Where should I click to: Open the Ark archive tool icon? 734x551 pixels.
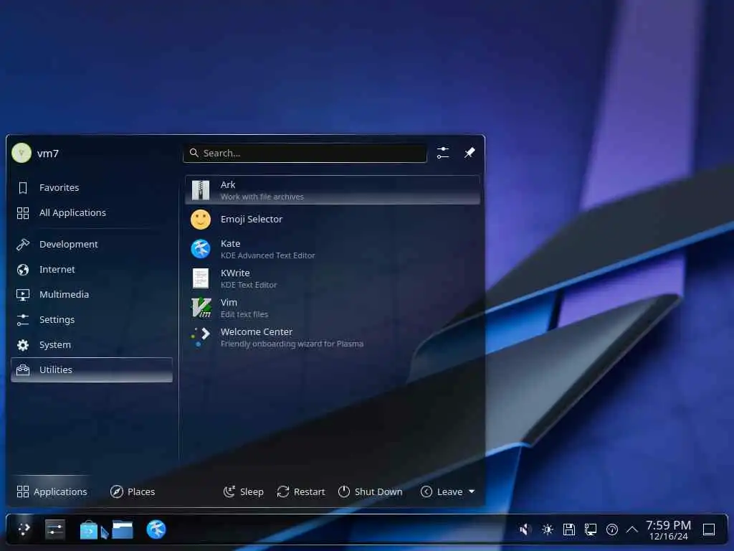201,190
